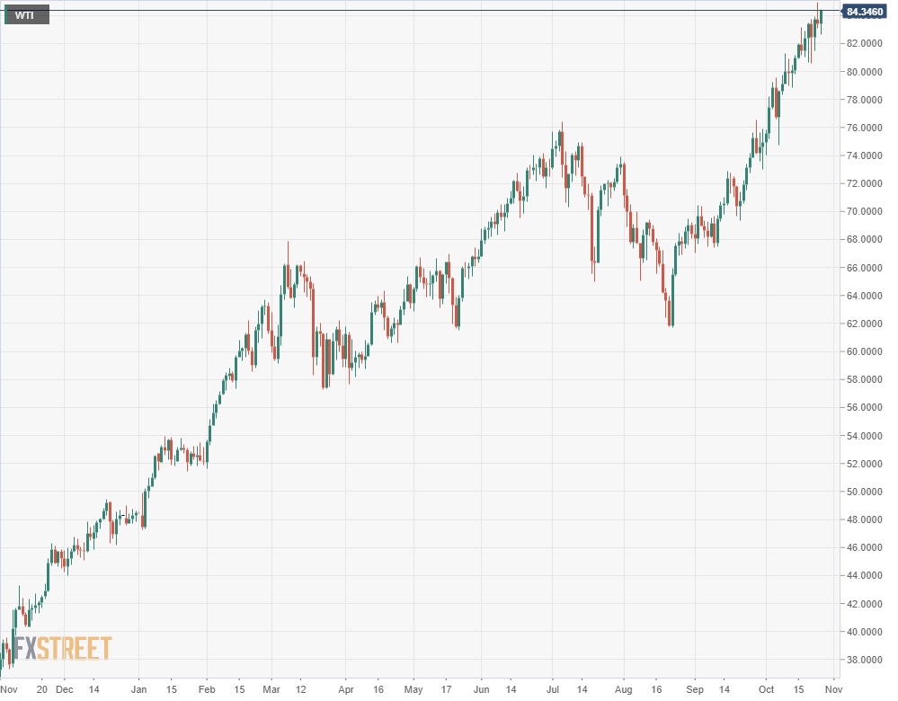Click the 80.0000 price axis label
This screenshot has height=701, width=898.
pyautogui.click(x=864, y=72)
